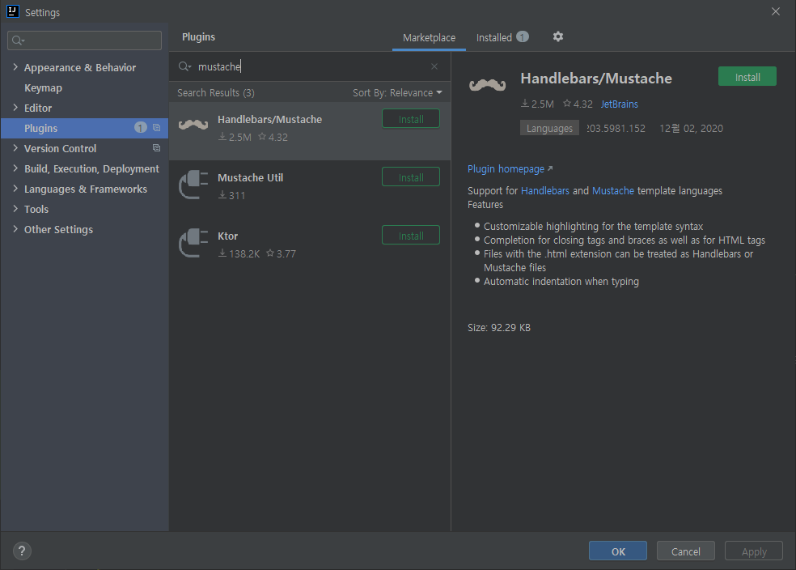Install the Ktor plugin
The width and height of the screenshot is (796, 570).
(x=411, y=236)
